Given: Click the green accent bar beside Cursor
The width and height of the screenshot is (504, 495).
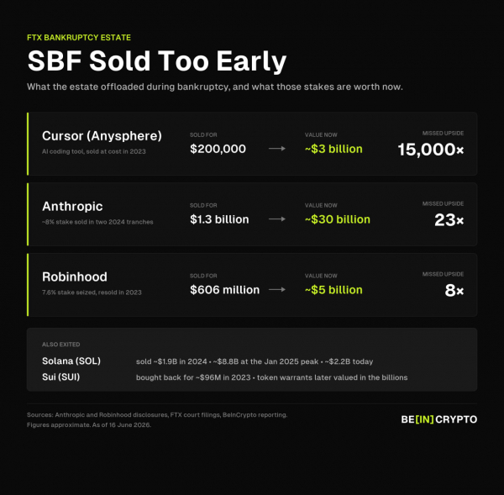Looking at the screenshot, I should pos(28,144).
